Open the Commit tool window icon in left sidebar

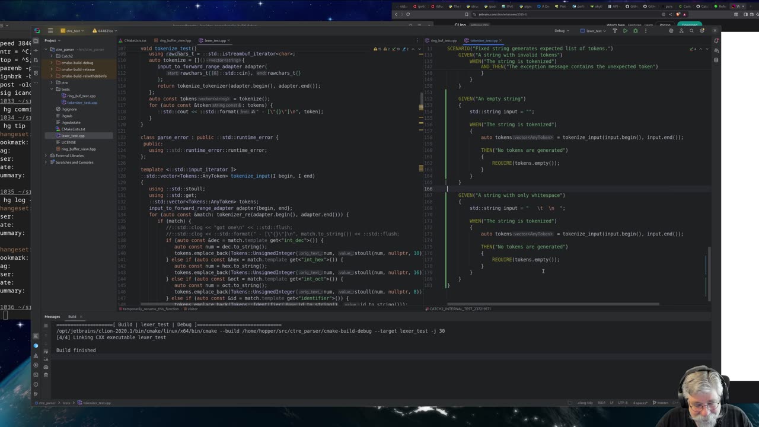36,50
